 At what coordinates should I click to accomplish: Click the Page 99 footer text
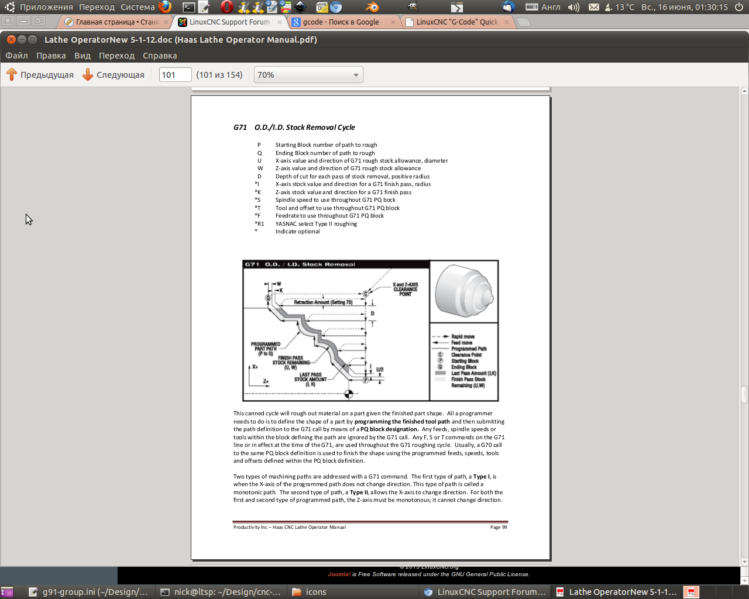pos(499,527)
